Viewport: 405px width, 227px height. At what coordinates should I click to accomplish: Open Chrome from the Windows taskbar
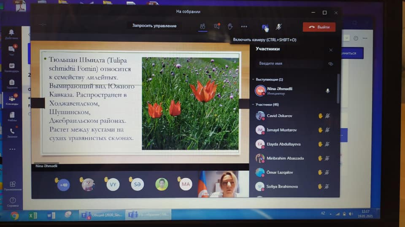(14, 215)
